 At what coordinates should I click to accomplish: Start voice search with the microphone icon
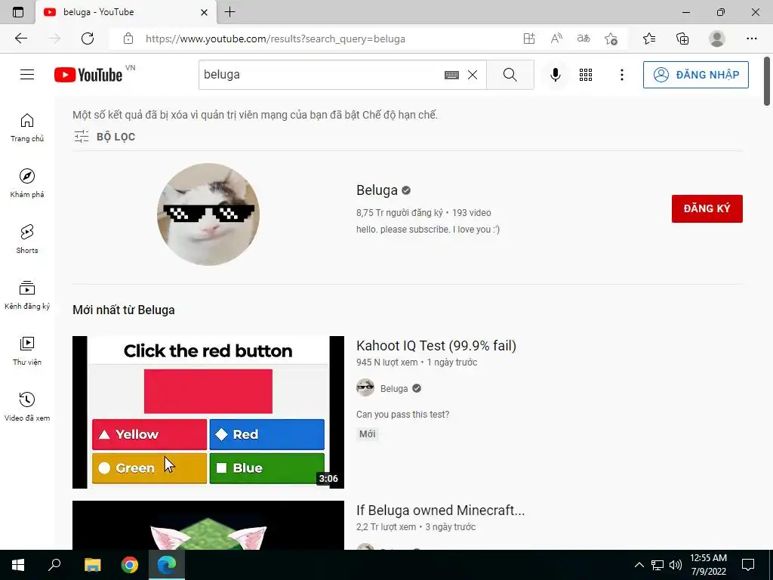pyautogui.click(x=555, y=75)
